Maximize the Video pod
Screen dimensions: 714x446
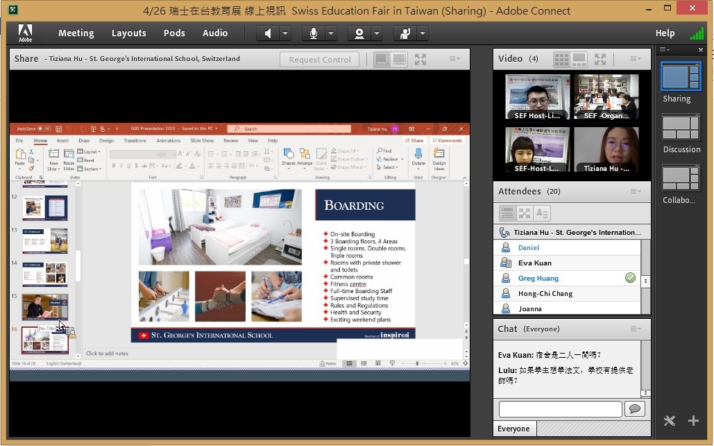pos(600,59)
